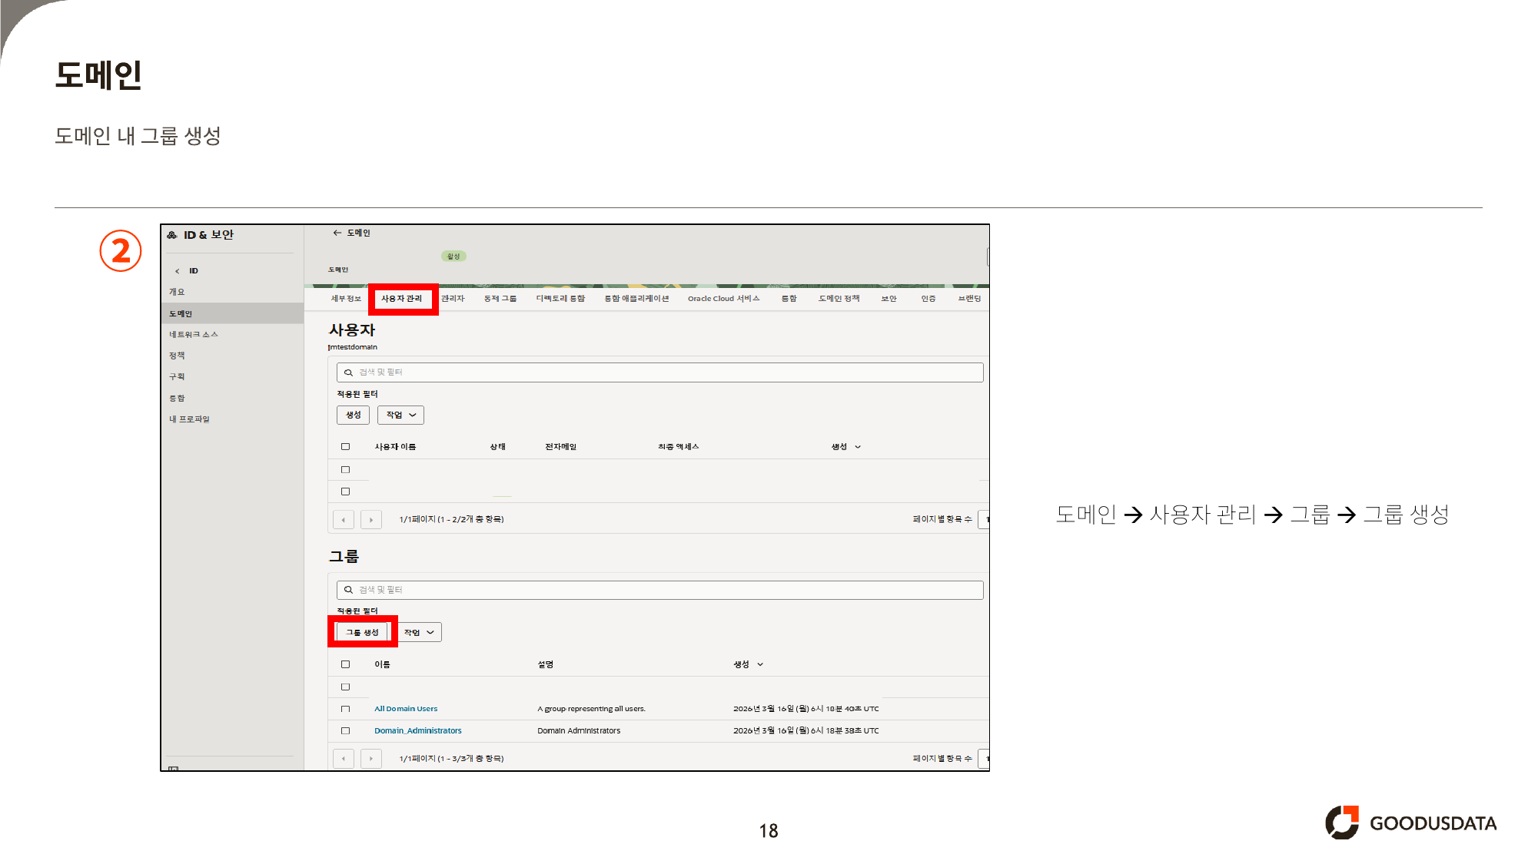Click the 활성 status badge
This screenshot has height=864, width=1538.
[x=453, y=257]
